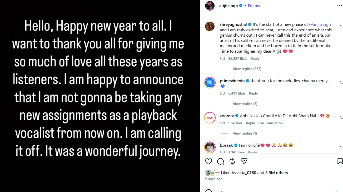Reply to shreyaghoshal's comment
Screen dimensions: 343x192
click(x=255, y=58)
